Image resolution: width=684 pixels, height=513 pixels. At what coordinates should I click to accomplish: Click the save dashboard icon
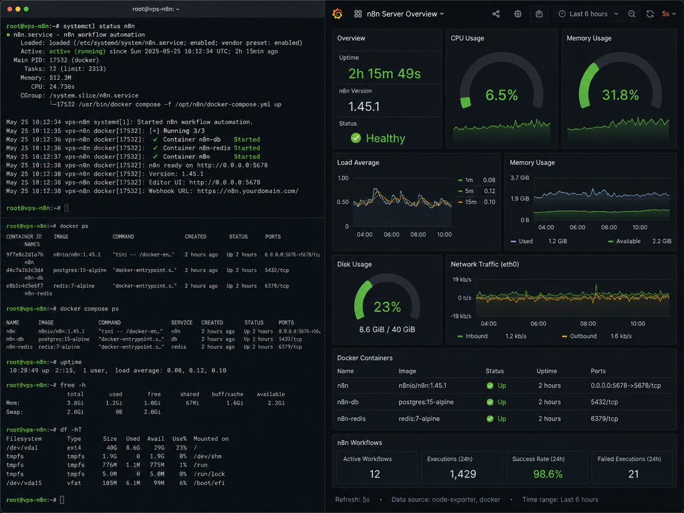(x=539, y=14)
